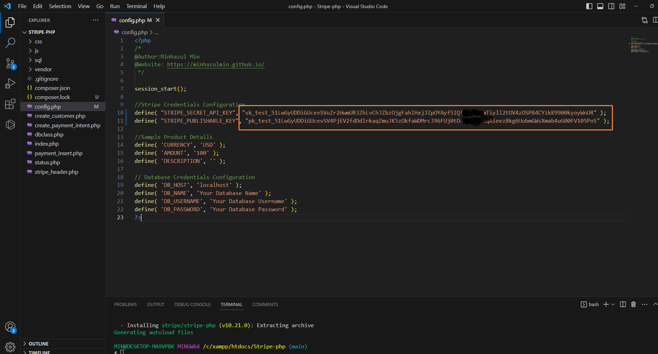Open the Edit menu

click(38, 6)
